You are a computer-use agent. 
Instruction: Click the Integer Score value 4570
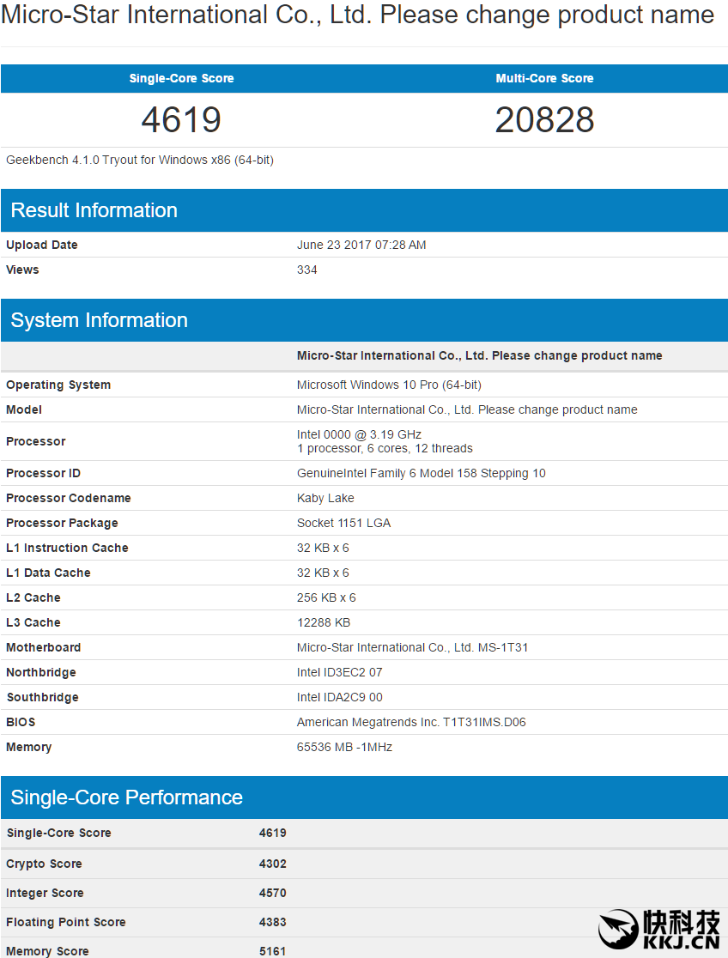tap(273, 894)
